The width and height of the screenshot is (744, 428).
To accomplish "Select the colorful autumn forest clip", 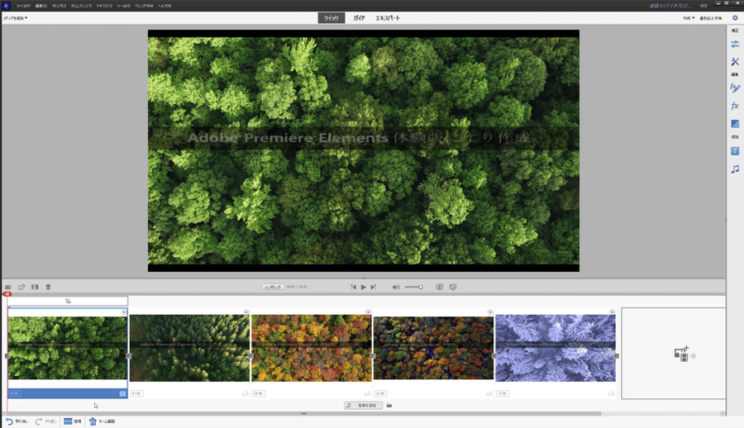I will click(x=312, y=348).
